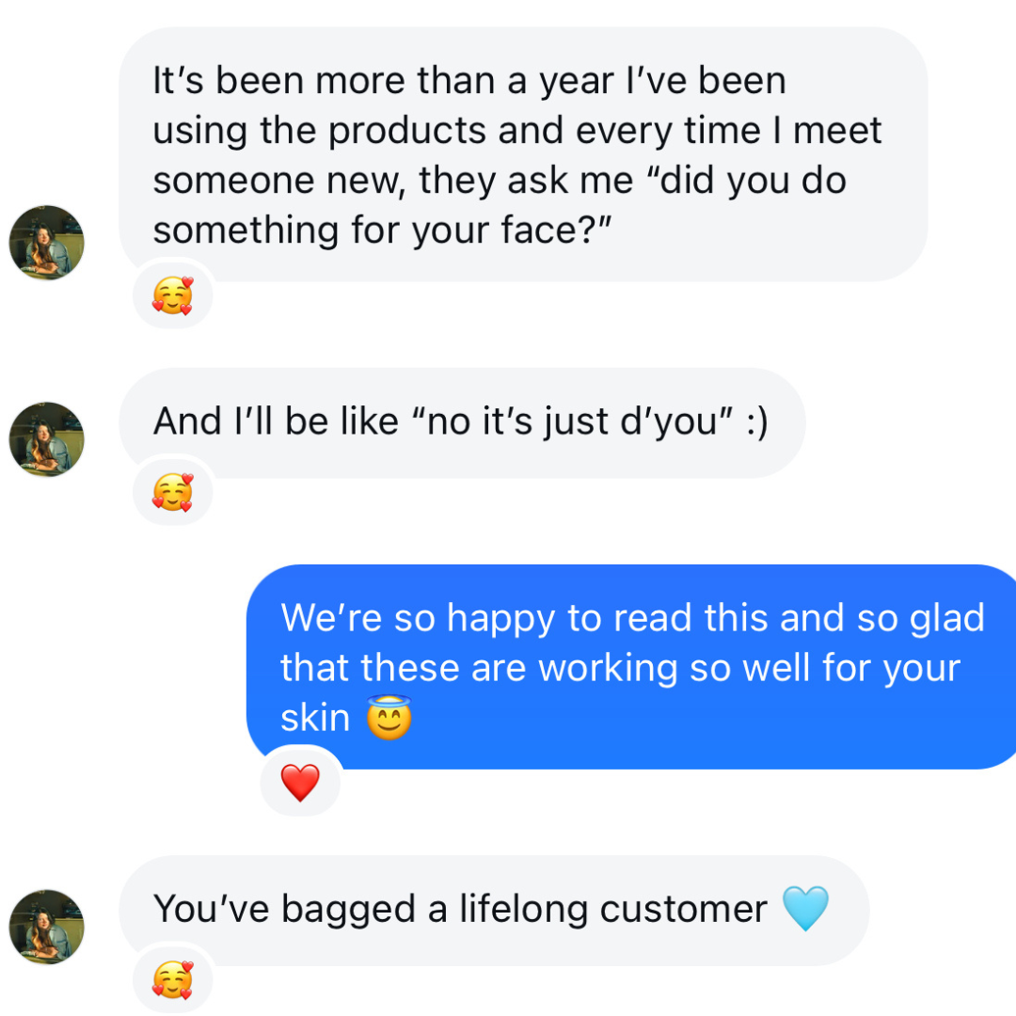Viewport: 1016px width, 1016px height.
Task: Tap the profile picture beside the lifelong customer message
Action: [x=46, y=927]
